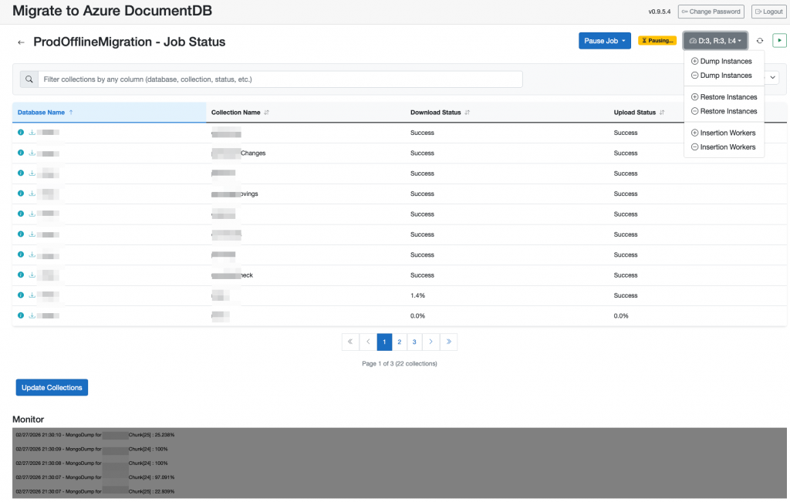The width and height of the screenshot is (790, 502).
Task: Click the Logout button
Action: click(x=768, y=12)
